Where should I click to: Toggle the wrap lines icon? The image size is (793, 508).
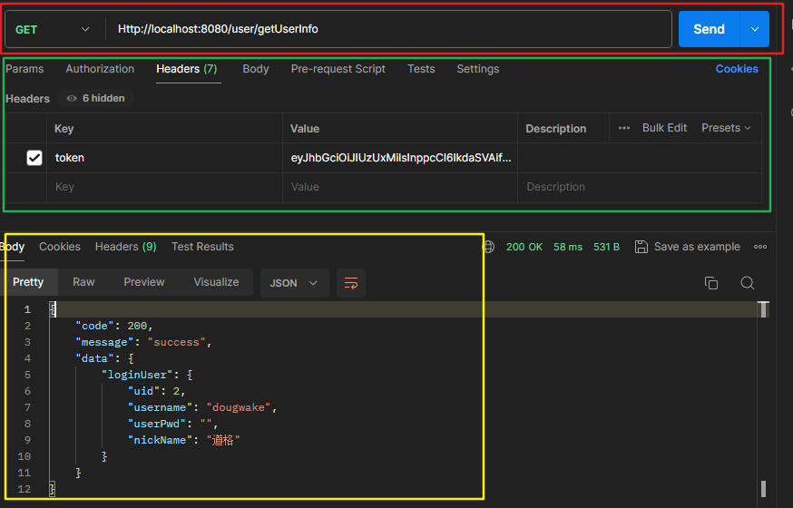[351, 283]
